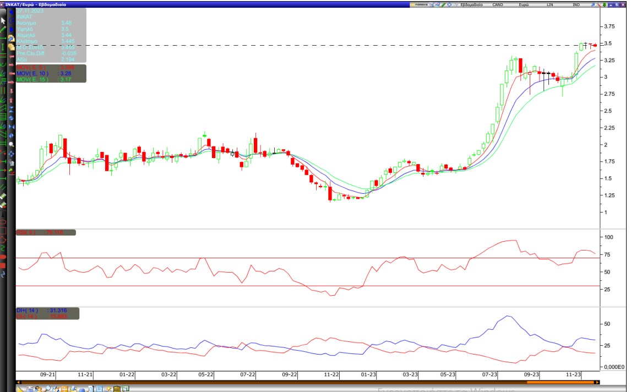Open the Ευρώ currency selector
Viewport: 631px width, 392px height.
524,4
